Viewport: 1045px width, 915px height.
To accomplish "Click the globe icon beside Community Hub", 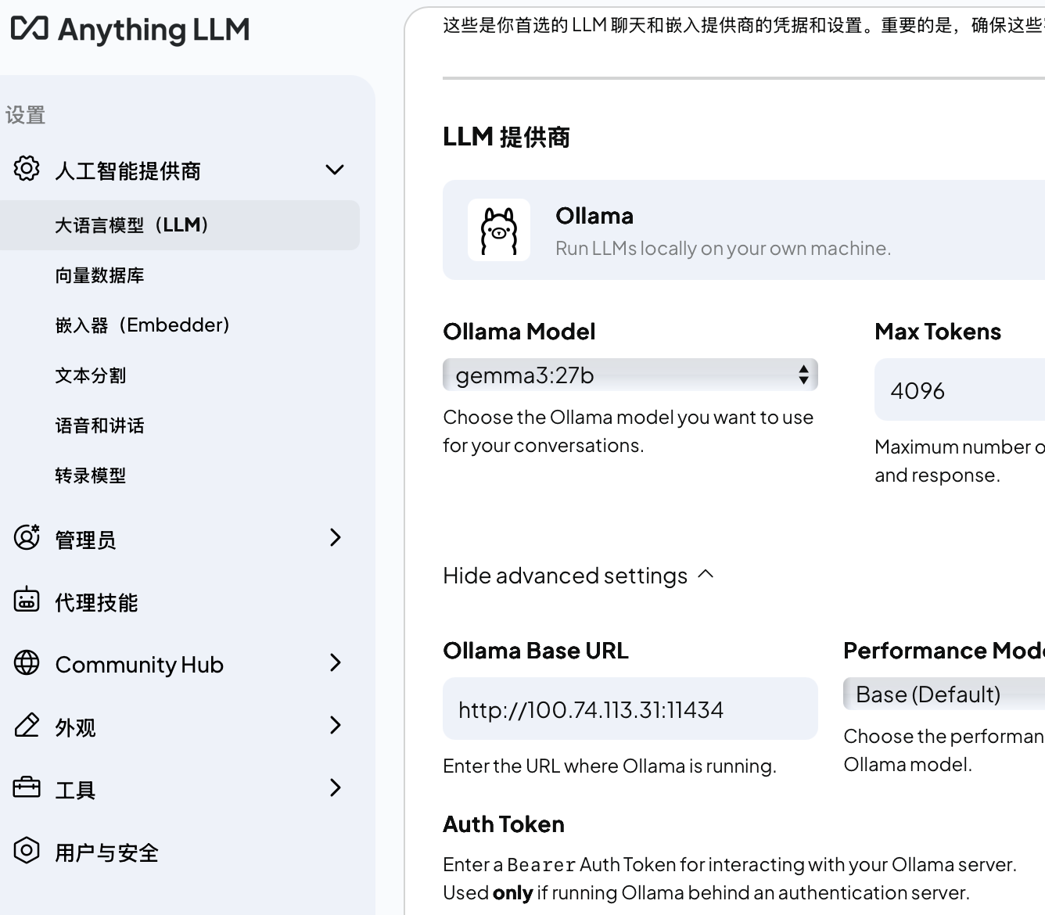I will pyautogui.click(x=27, y=662).
